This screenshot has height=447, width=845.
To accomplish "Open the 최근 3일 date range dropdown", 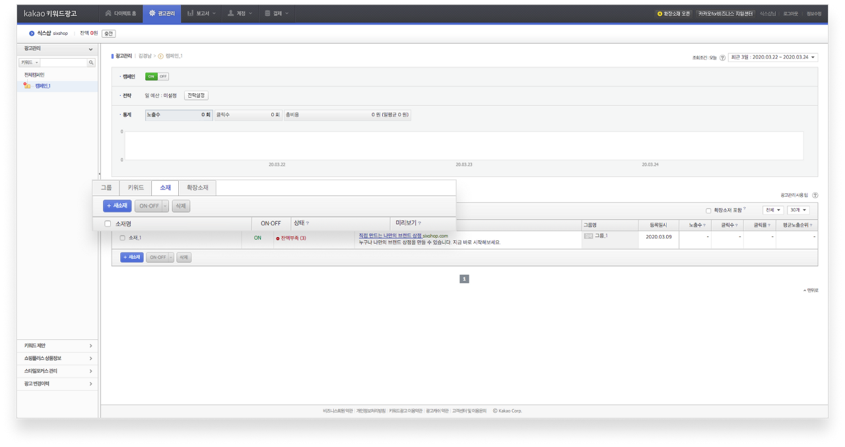I will tap(773, 57).
